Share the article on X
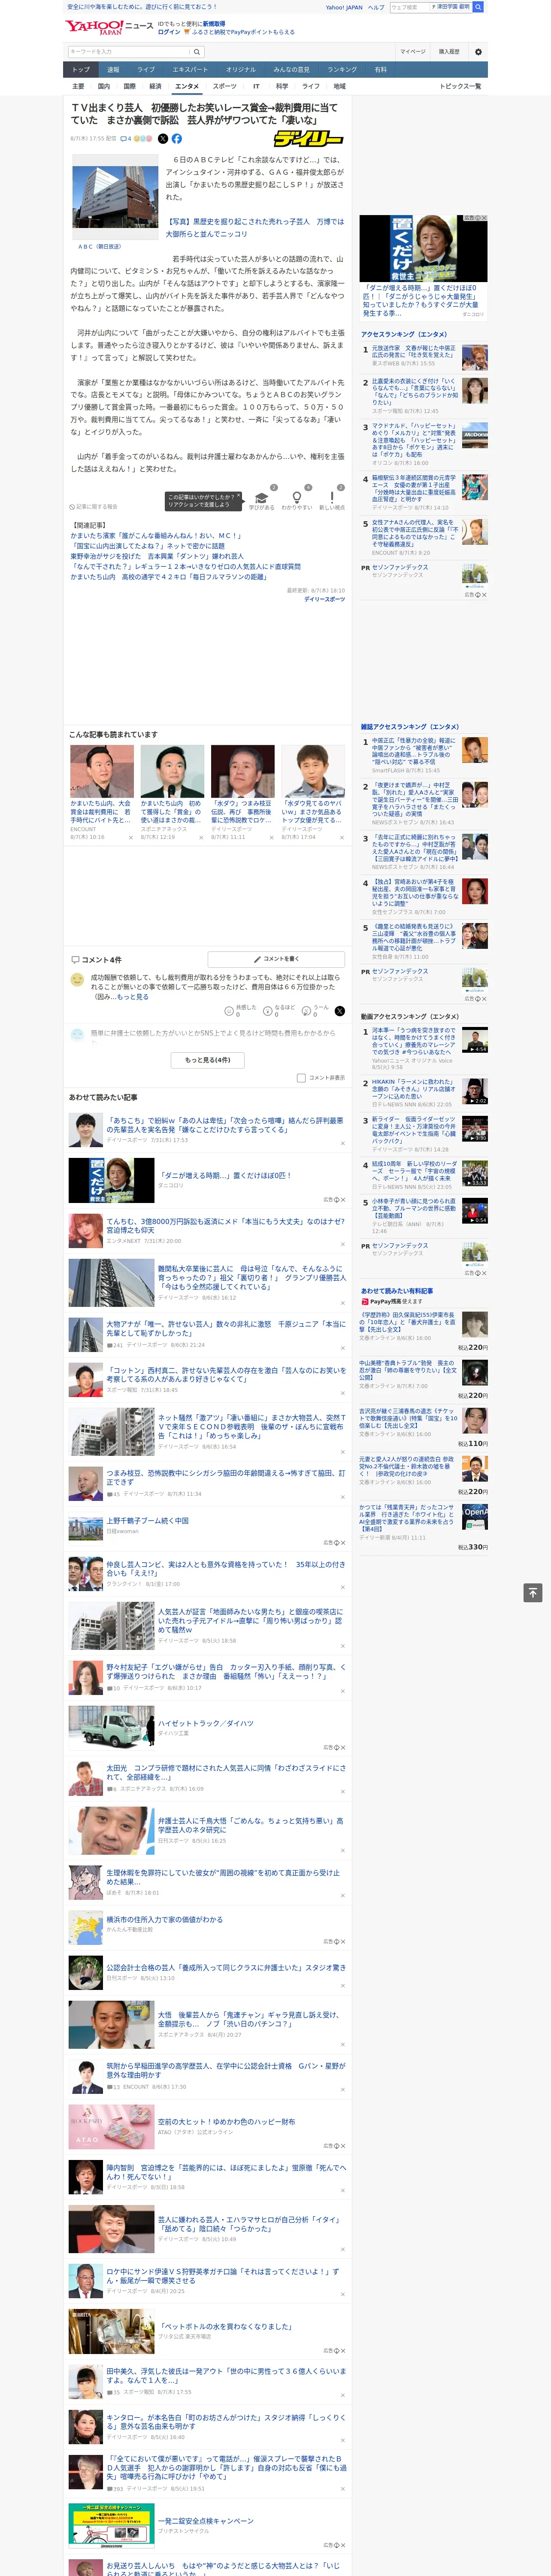This screenshot has width=551, height=2576. (163, 139)
